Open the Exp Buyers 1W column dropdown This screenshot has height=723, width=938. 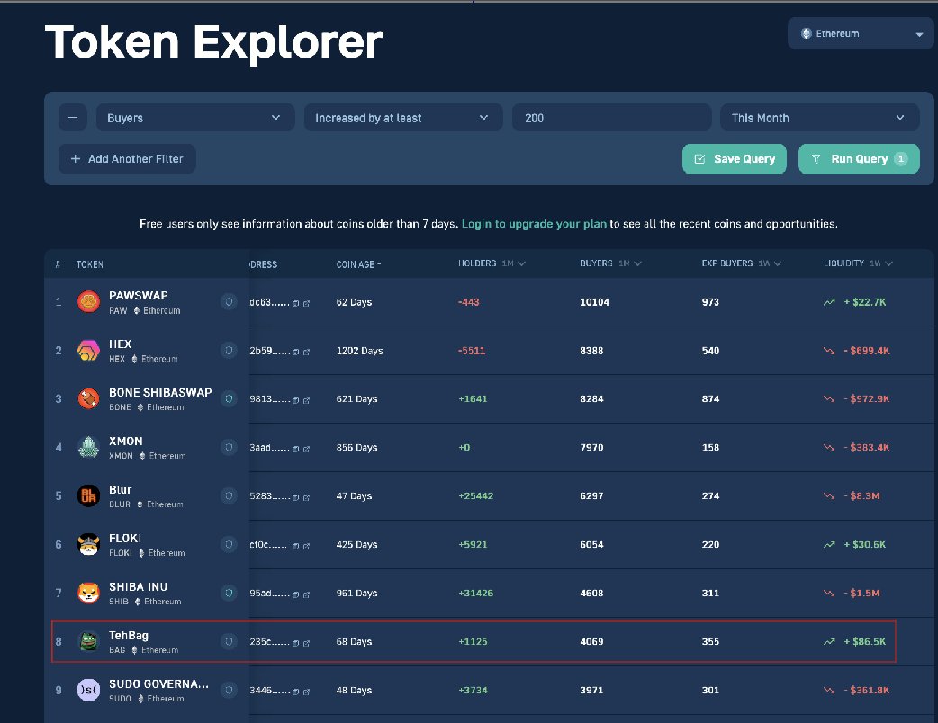(770, 263)
